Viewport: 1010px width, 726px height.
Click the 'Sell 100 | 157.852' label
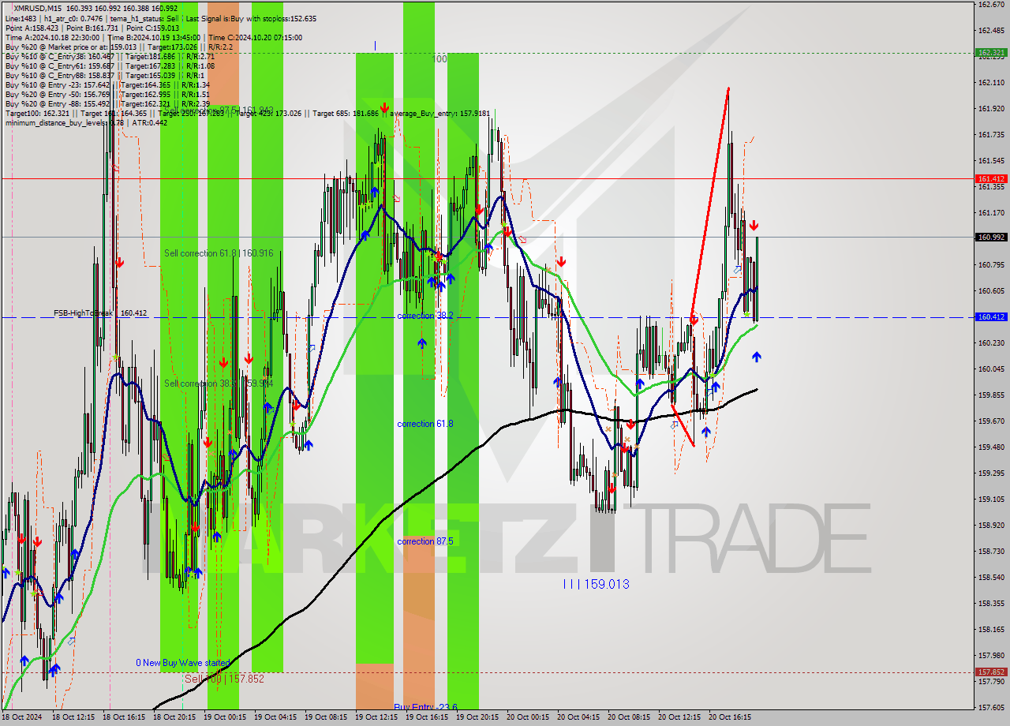tap(224, 679)
